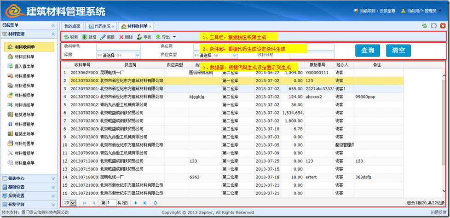Open the page size dropdown showing 20
Viewport: 450px width, 218px height.
click(x=70, y=203)
